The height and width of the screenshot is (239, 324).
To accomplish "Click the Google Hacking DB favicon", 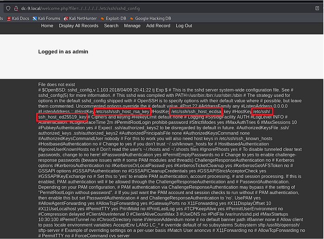I will coord(131,19).
